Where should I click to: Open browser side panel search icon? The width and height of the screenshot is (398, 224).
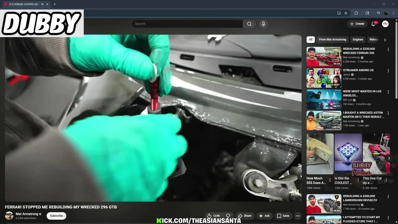tap(367, 13)
